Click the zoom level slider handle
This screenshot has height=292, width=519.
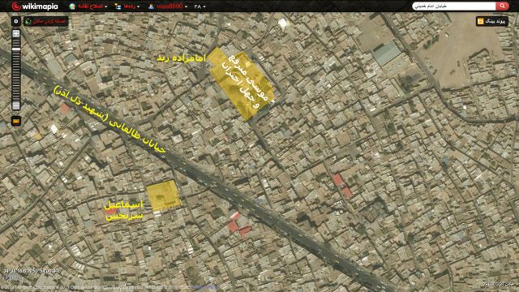[x=16, y=49]
